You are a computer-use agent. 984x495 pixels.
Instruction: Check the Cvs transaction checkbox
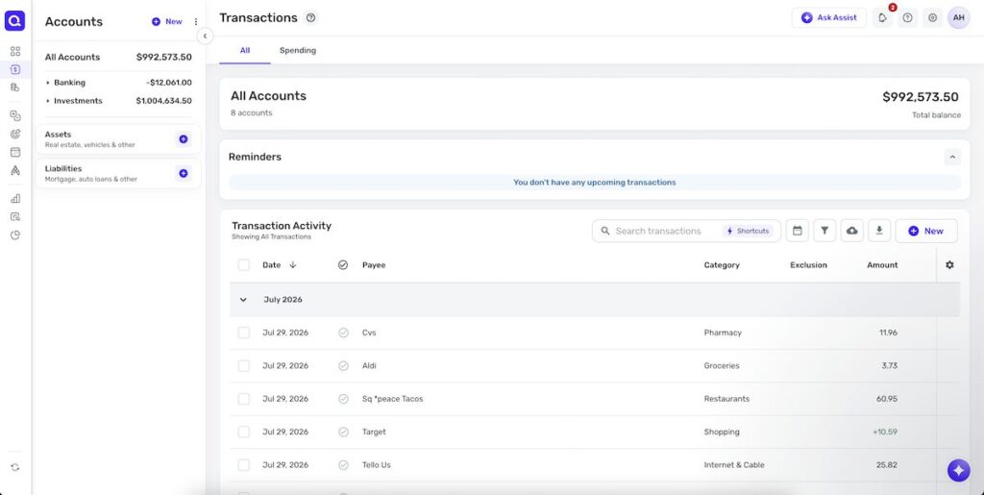(x=243, y=333)
